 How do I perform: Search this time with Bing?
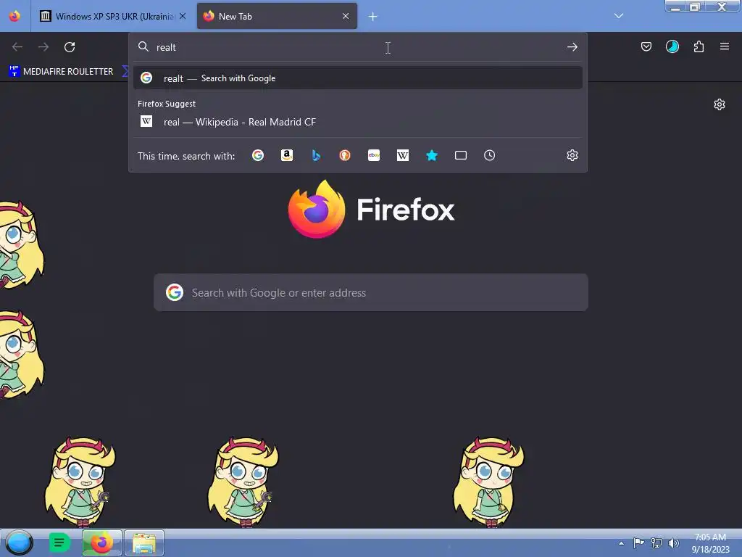(316, 155)
